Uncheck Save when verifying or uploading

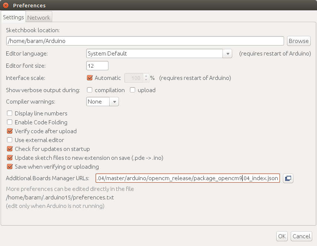[x=10, y=167]
